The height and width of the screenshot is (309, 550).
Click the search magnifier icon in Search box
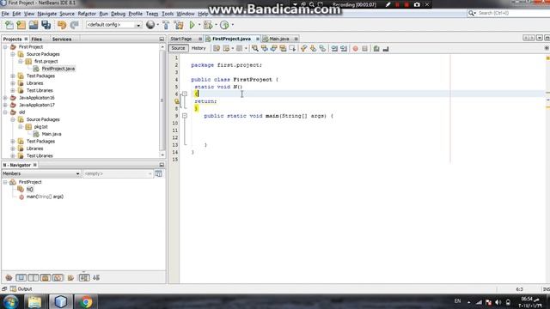pyautogui.click(x=472, y=13)
